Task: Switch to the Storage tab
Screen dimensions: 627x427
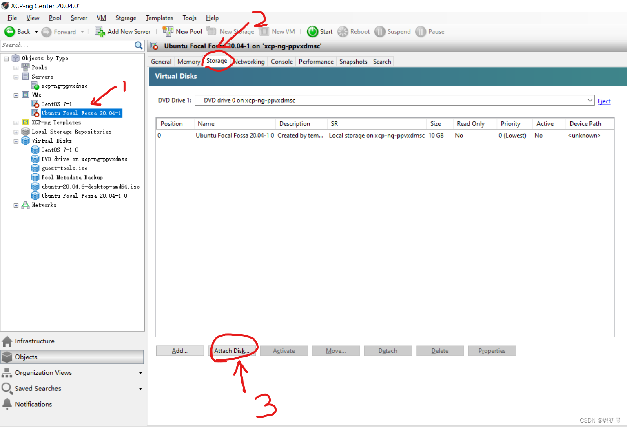Action: [x=217, y=61]
